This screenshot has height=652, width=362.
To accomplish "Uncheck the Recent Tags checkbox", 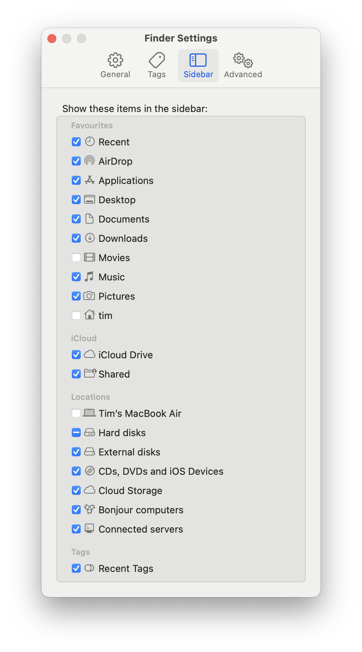I will (76, 568).
